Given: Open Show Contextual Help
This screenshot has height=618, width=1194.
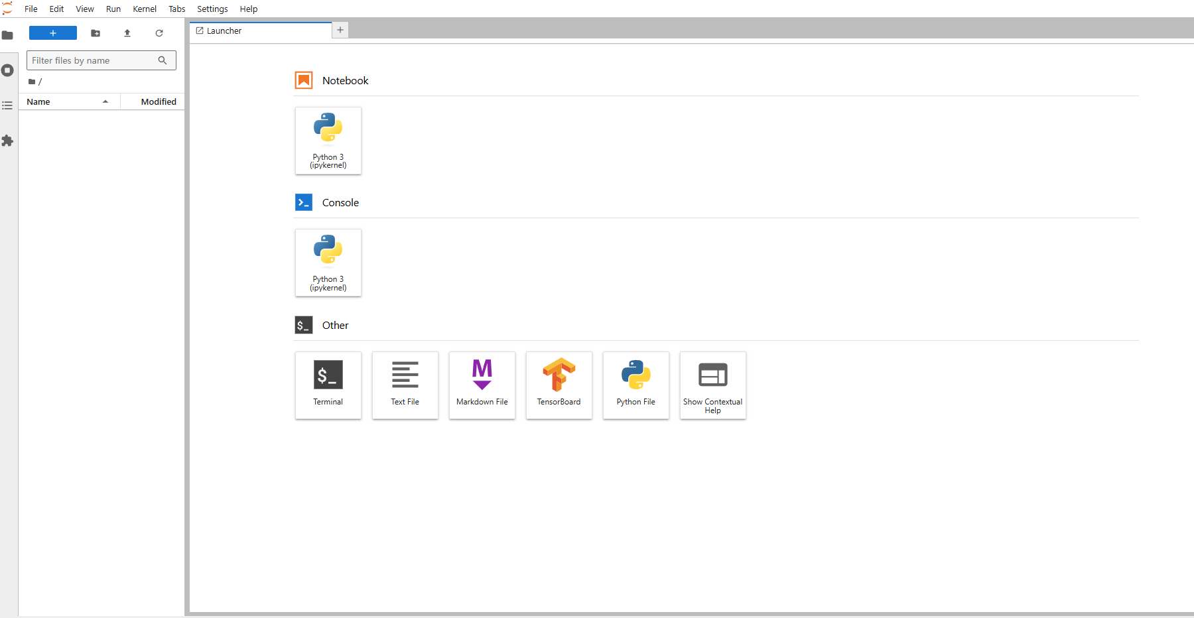Looking at the screenshot, I should click(x=713, y=385).
